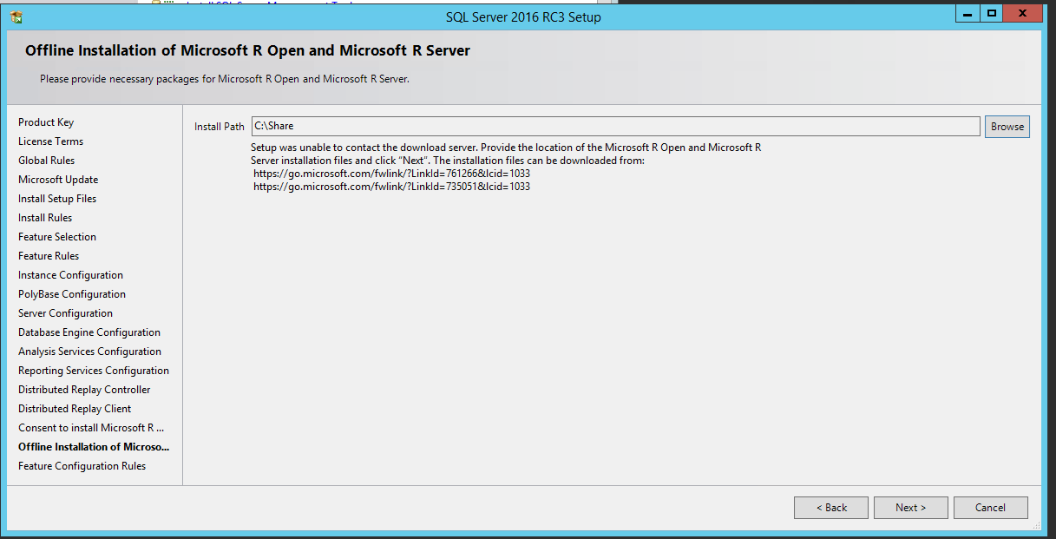This screenshot has width=1056, height=539.
Task: Click the 'Install Path' label
Action: click(x=220, y=127)
